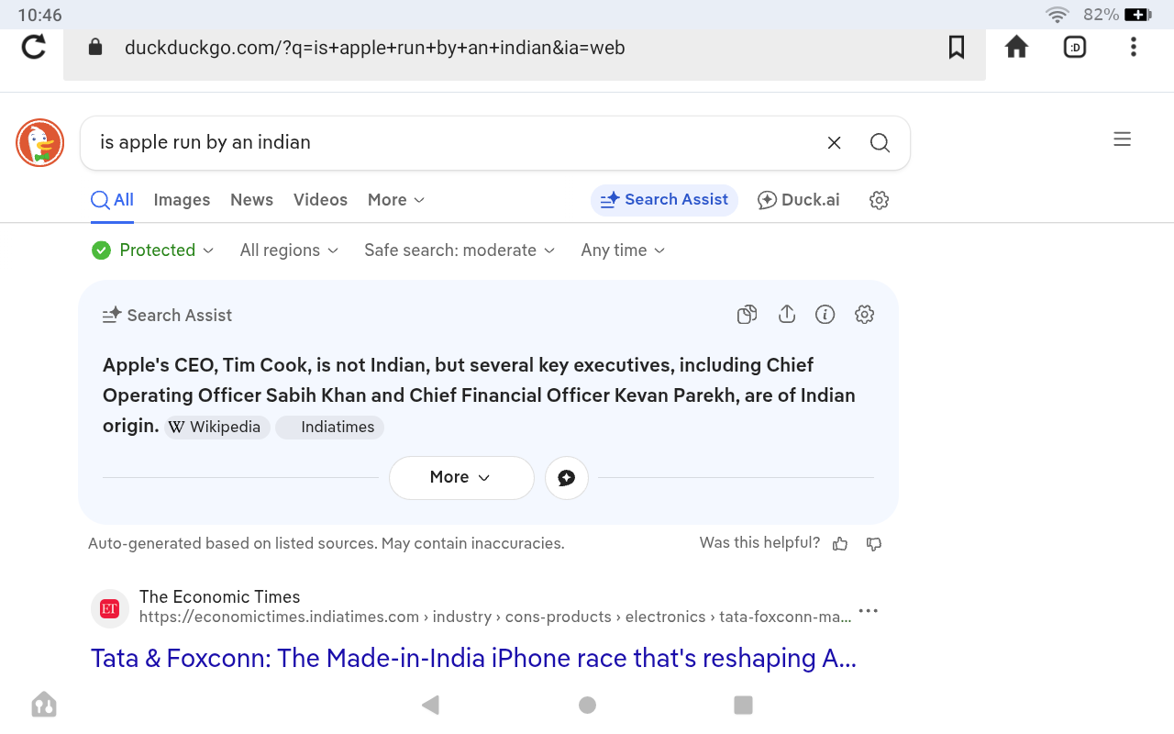Viewport: 1174px width, 734px height.
Task: Open the Any time filter dropdown
Action: click(x=623, y=250)
